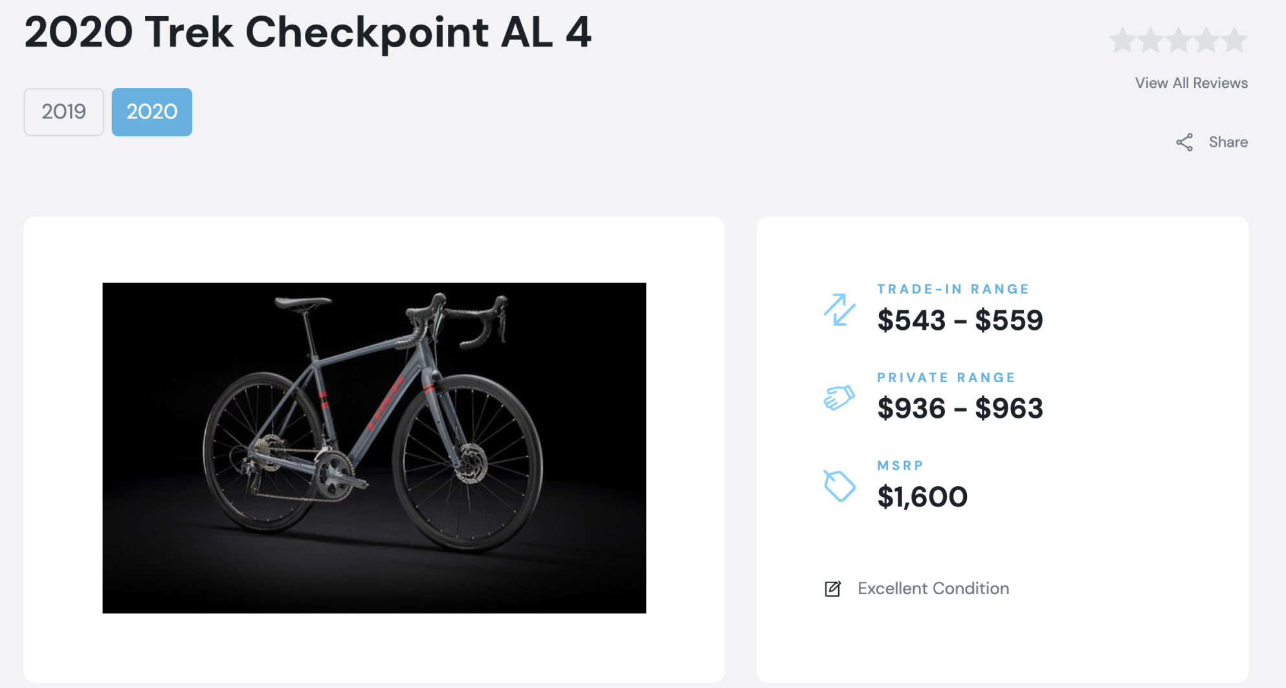This screenshot has width=1286, height=688.
Task: Click the 2020 Trek Checkpoint AL 4 title
Action: point(308,32)
